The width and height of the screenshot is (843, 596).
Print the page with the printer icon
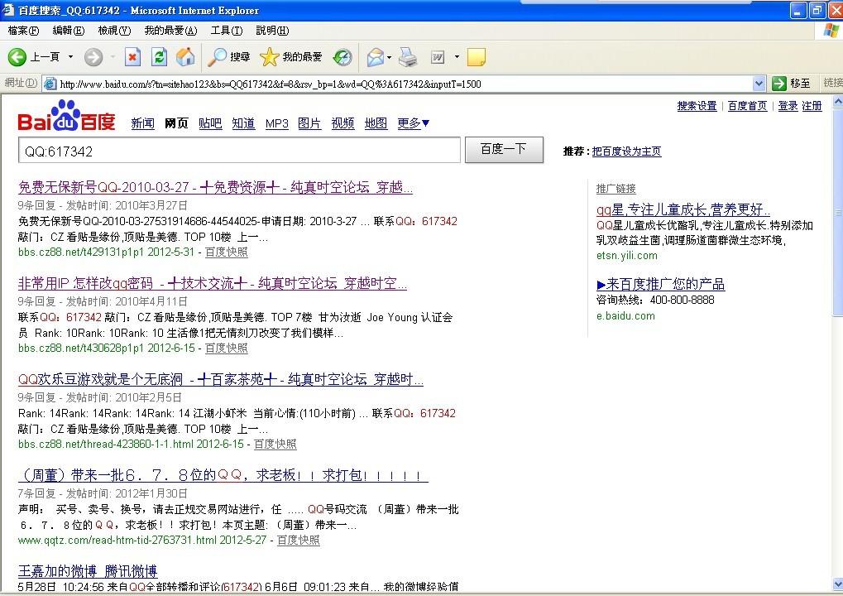click(408, 57)
